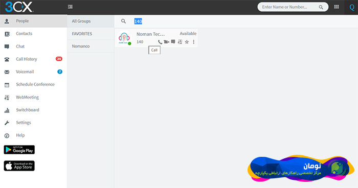Click the phone Call icon for extension 140
Viewport: 358px width, 188px height.
[x=160, y=42]
